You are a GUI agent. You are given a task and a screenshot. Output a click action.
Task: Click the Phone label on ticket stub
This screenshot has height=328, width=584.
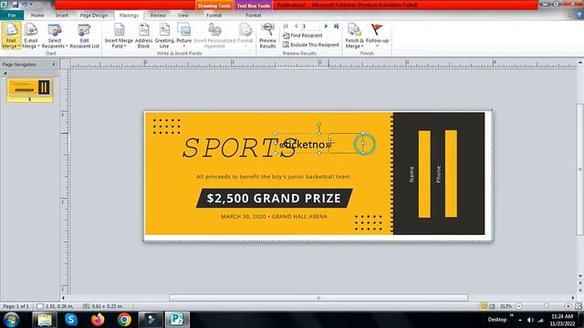click(x=438, y=174)
